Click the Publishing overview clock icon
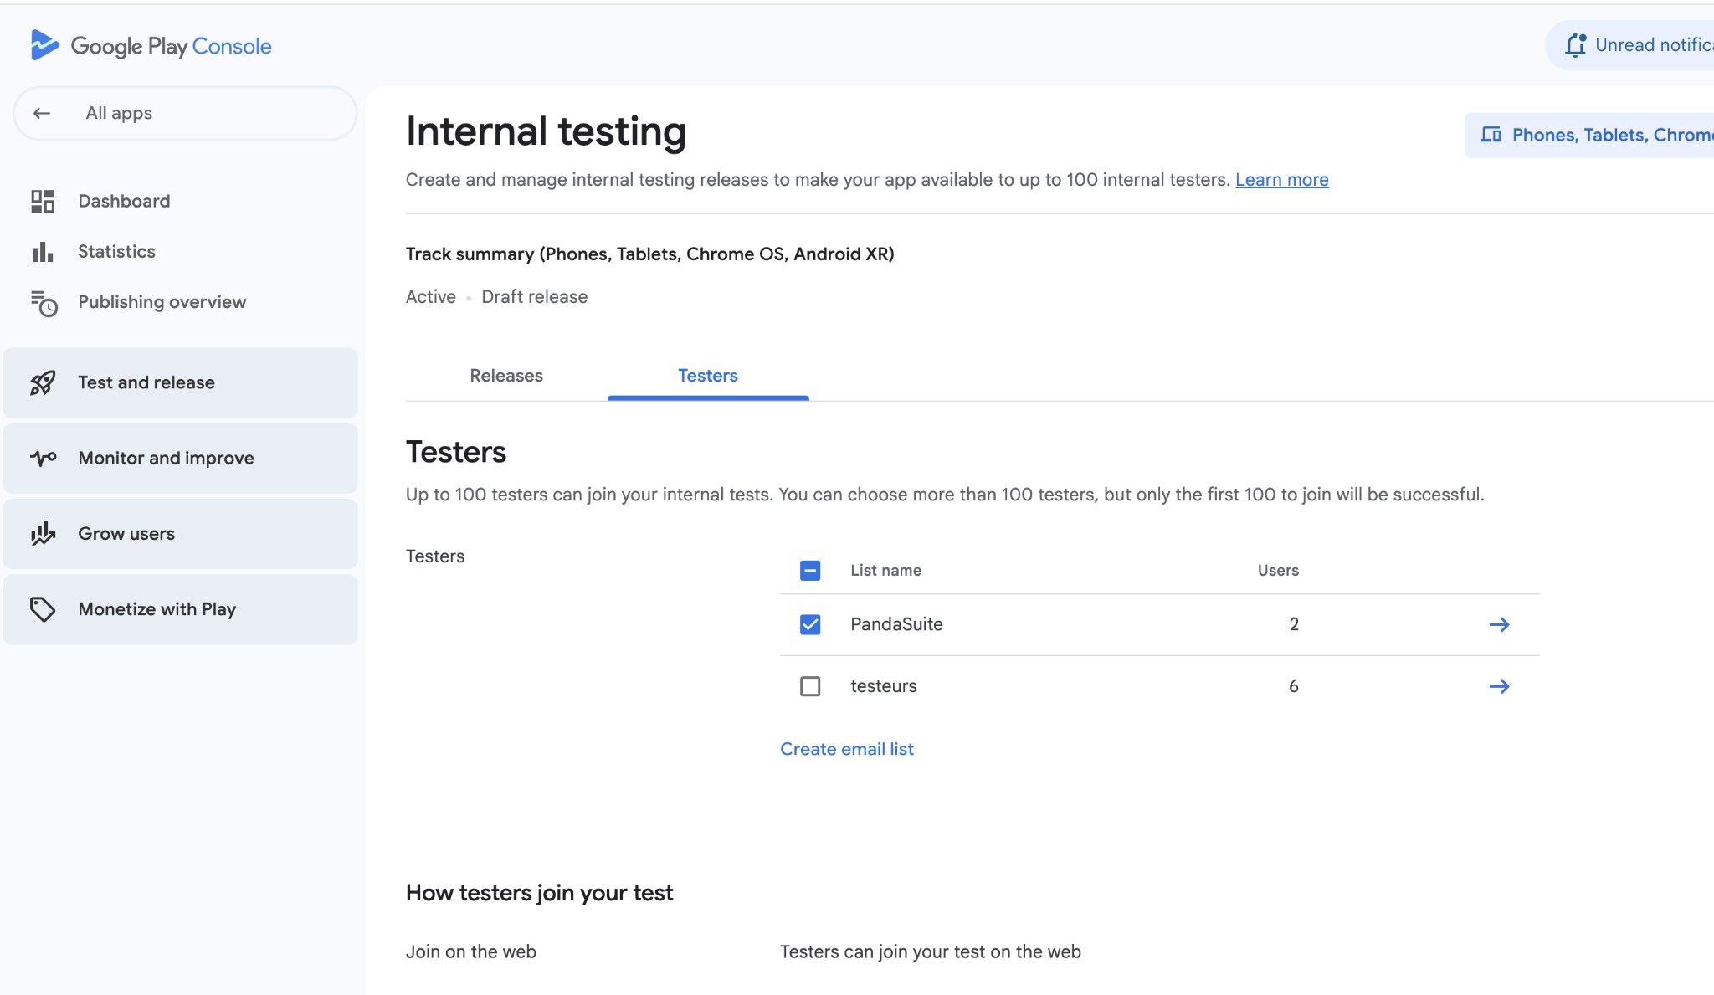1714x995 pixels. tap(44, 302)
